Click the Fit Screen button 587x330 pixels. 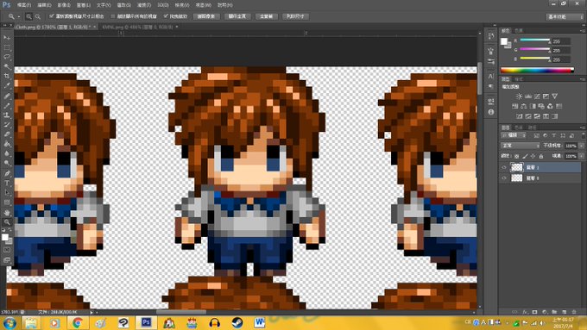click(x=237, y=16)
